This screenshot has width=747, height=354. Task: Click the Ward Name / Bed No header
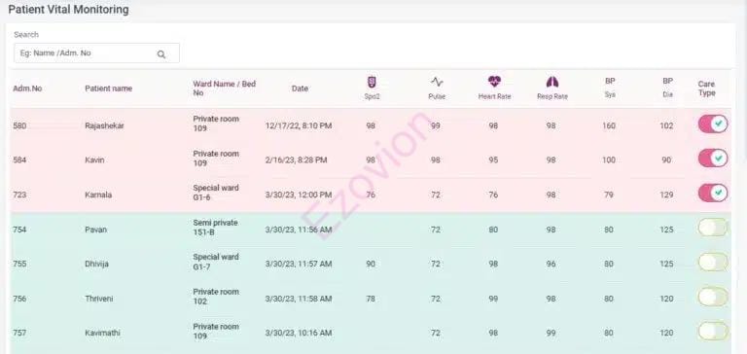coord(225,88)
